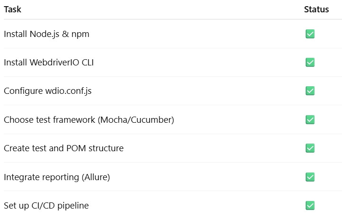Click the word pipeline in the last row
This screenshot has width=342, height=219.
pyautogui.click(x=73, y=206)
